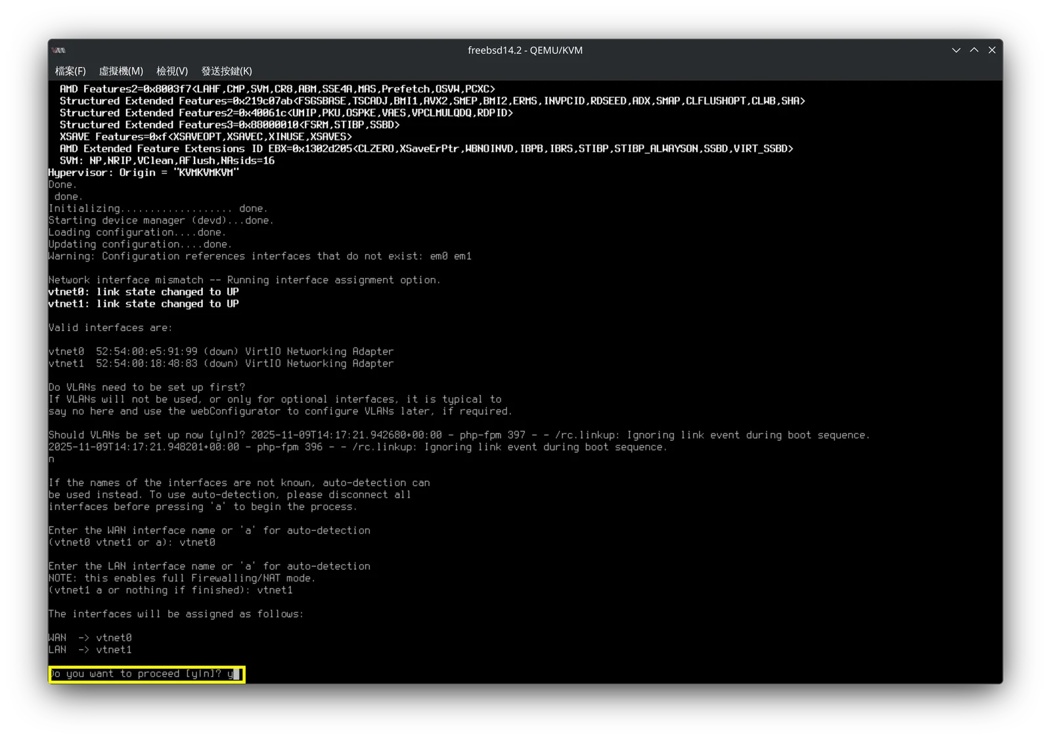
Task: Click 'Valid interfaces are:' text
Action: coord(110,328)
